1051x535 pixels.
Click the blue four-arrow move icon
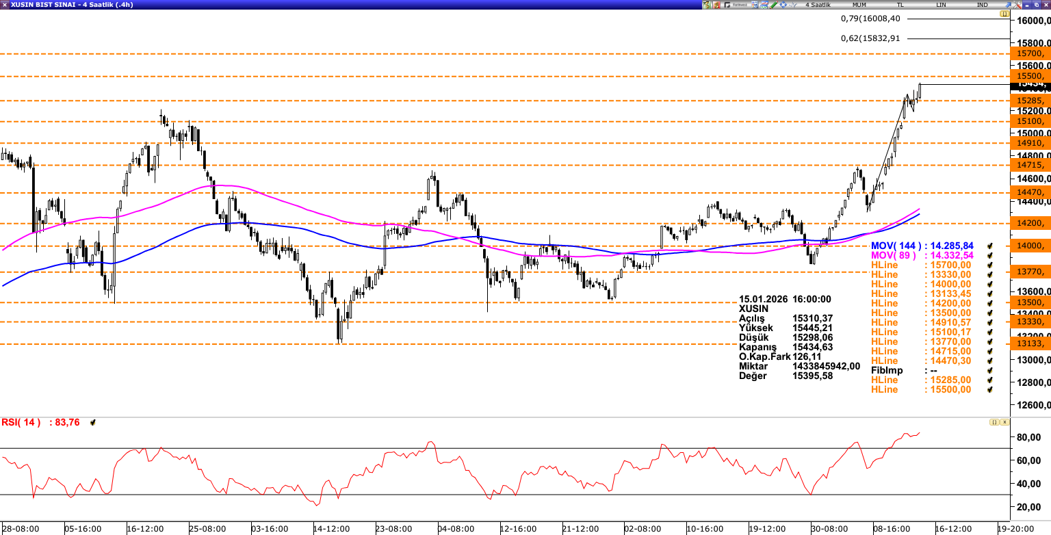point(783,5)
